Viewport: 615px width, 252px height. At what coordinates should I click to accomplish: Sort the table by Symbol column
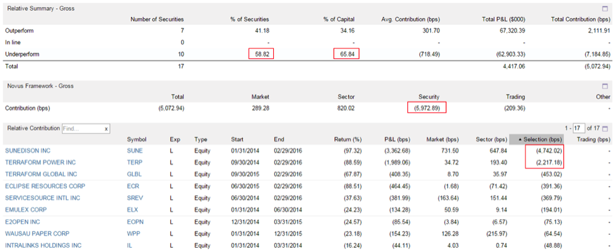136,139
